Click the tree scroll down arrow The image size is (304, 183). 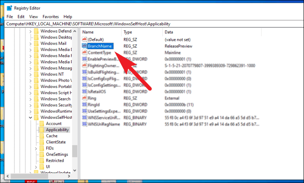pos(75,170)
